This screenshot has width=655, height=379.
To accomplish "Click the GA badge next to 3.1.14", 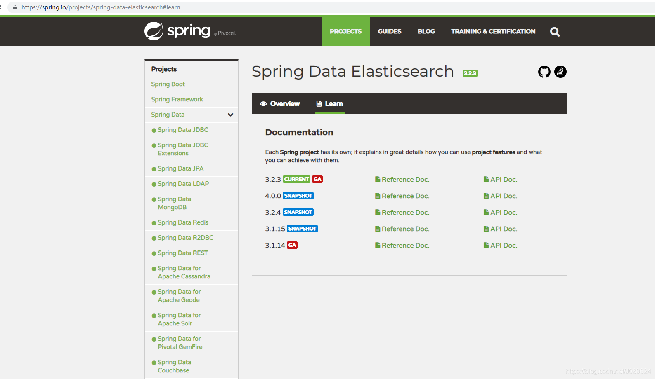I will point(292,245).
